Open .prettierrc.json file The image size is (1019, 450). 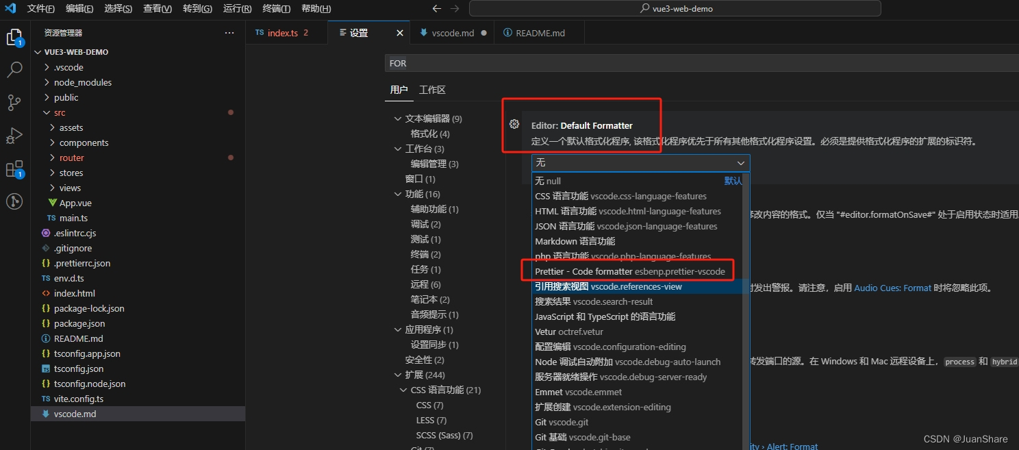(81, 263)
